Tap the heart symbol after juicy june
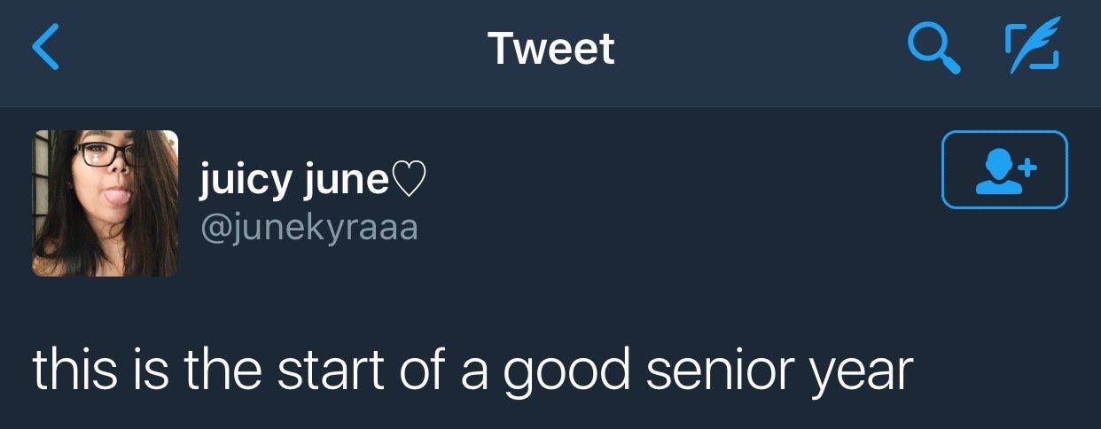The width and height of the screenshot is (1101, 429). [410, 181]
